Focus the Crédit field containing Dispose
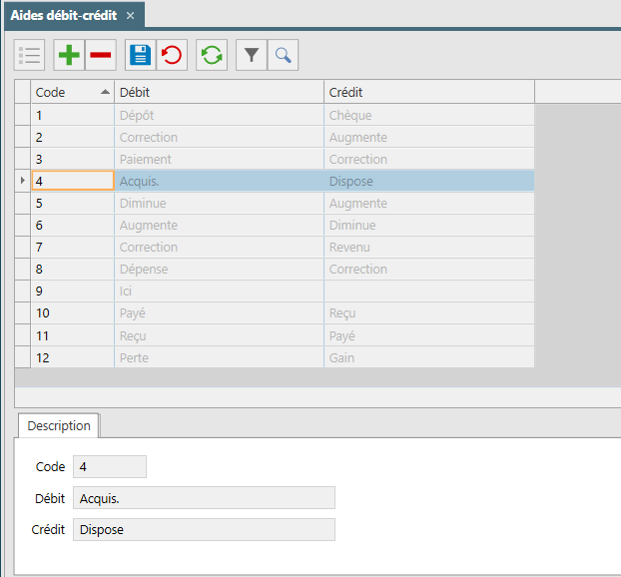This screenshot has width=621, height=577. point(204,529)
